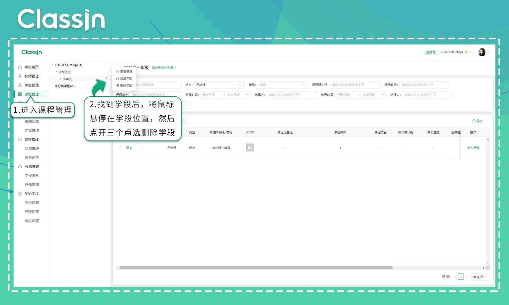
Task: Open the 类型 dropdown showing 全部
Action: pos(282,85)
